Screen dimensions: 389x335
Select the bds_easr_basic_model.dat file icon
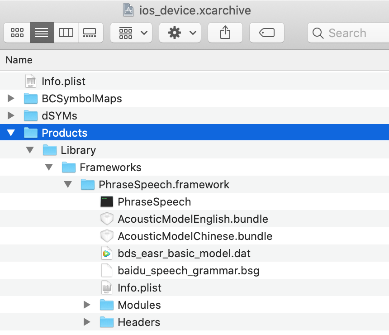click(107, 254)
